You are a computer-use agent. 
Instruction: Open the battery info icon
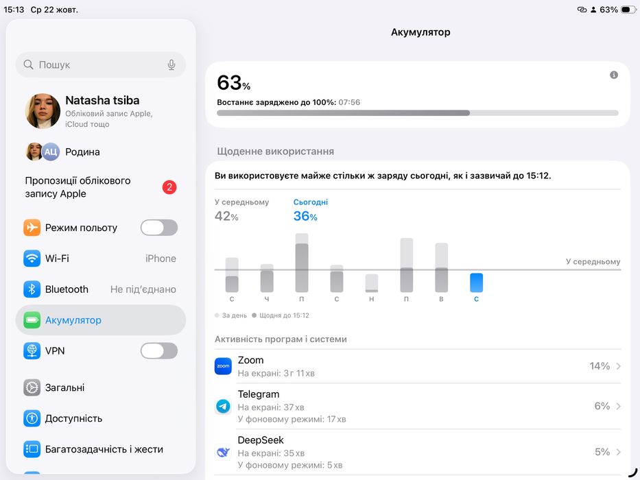(613, 75)
